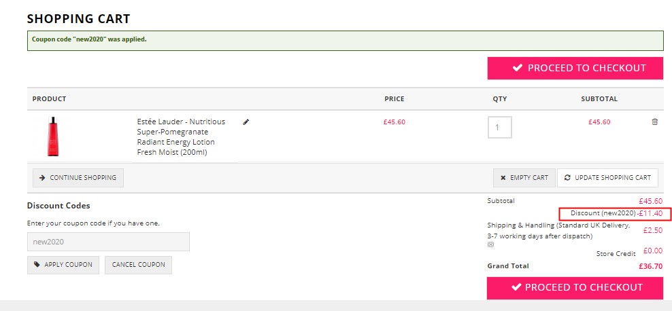This screenshot has width=672, height=311.
Task: Click the pencil edit icon beside the product
Action: (246, 122)
